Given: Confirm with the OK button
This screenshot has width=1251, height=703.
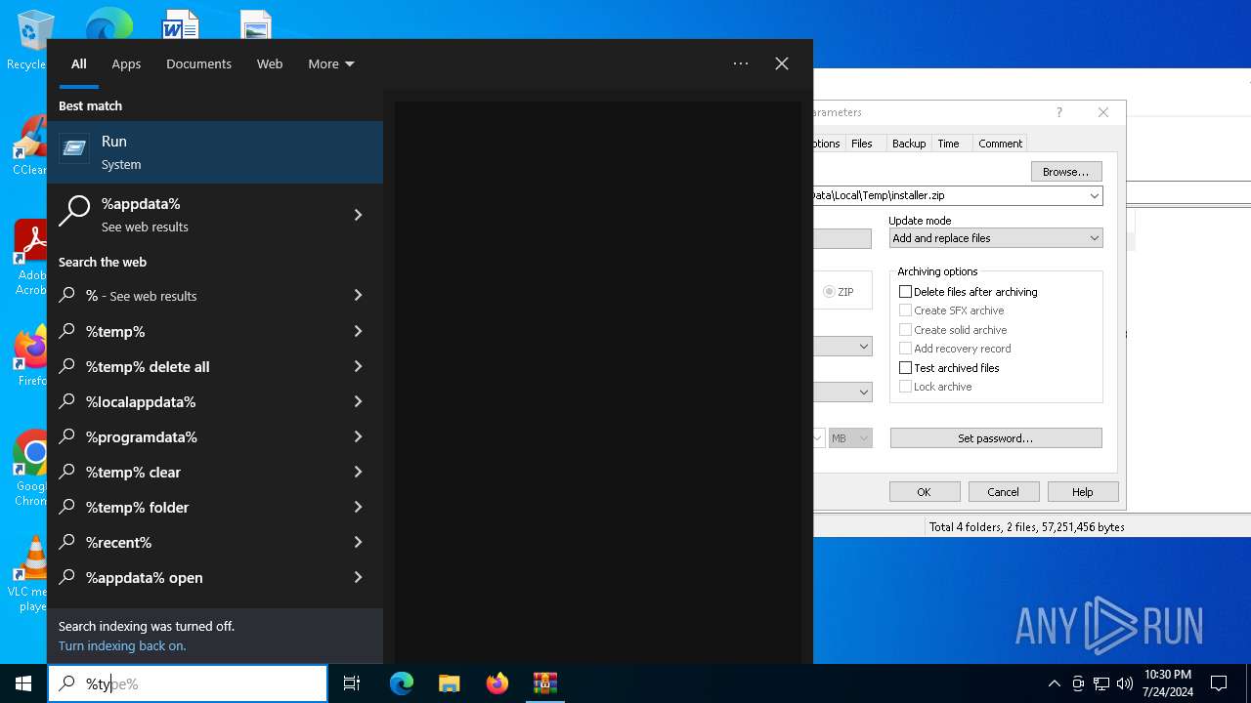Looking at the screenshot, I should pos(924,492).
